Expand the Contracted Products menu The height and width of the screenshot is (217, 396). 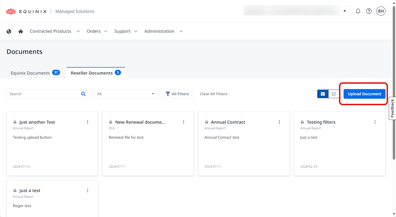(x=55, y=31)
